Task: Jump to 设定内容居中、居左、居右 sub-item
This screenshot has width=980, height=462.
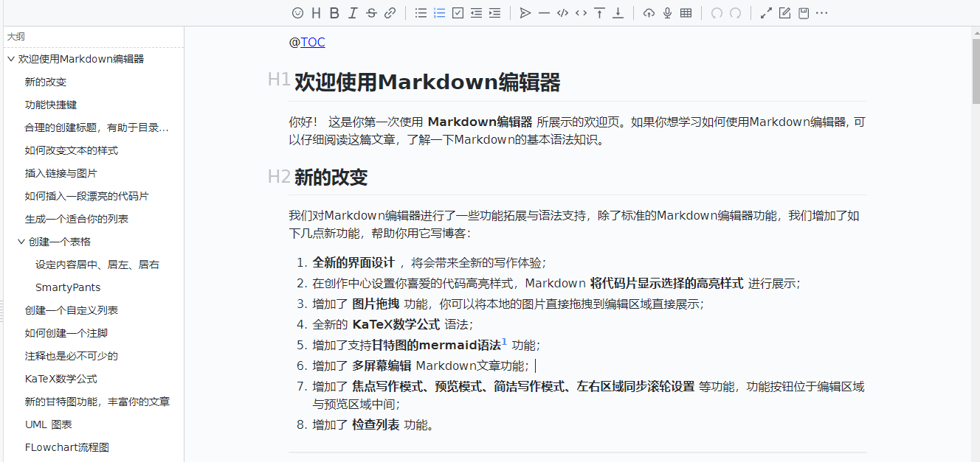Action: tap(97, 265)
